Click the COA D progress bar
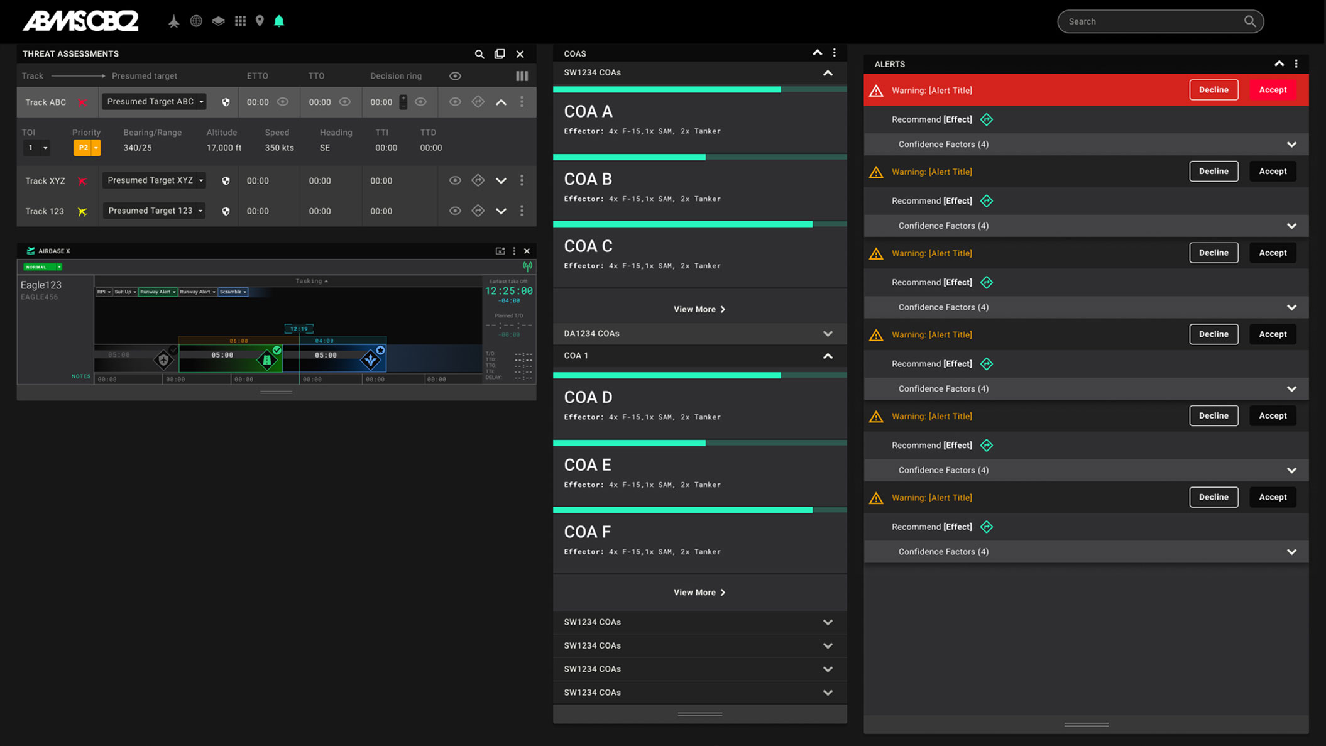 point(699,375)
